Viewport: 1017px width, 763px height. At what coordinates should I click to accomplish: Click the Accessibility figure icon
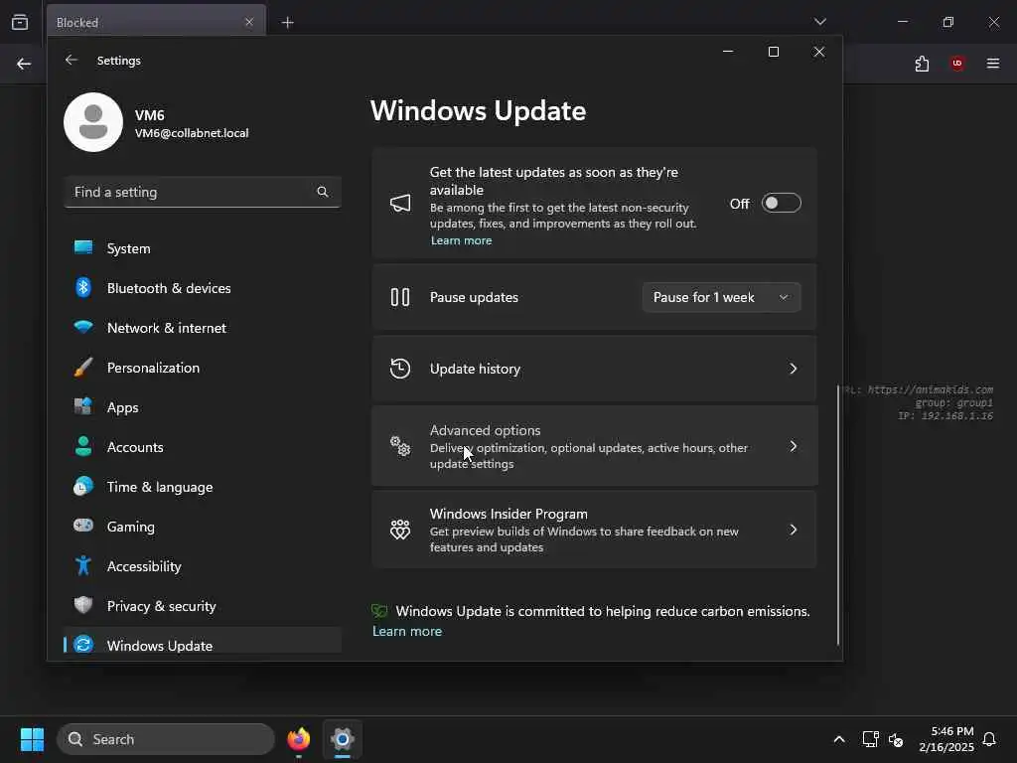click(83, 565)
